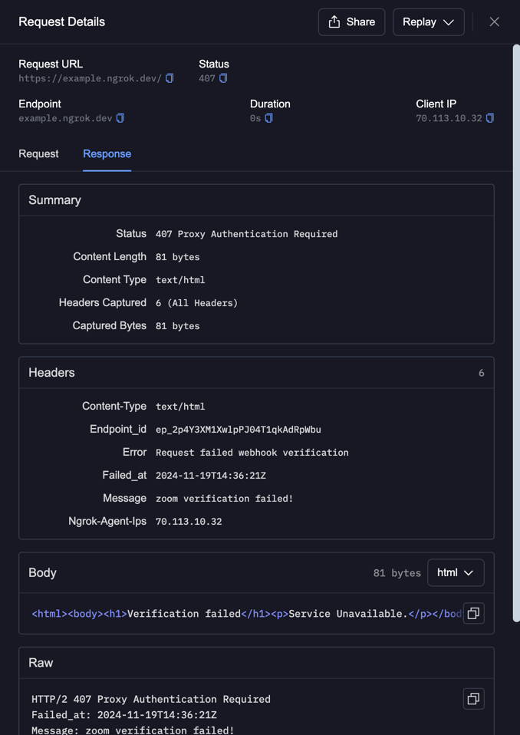Select the Response tab
This screenshot has height=735, width=520.
point(107,154)
